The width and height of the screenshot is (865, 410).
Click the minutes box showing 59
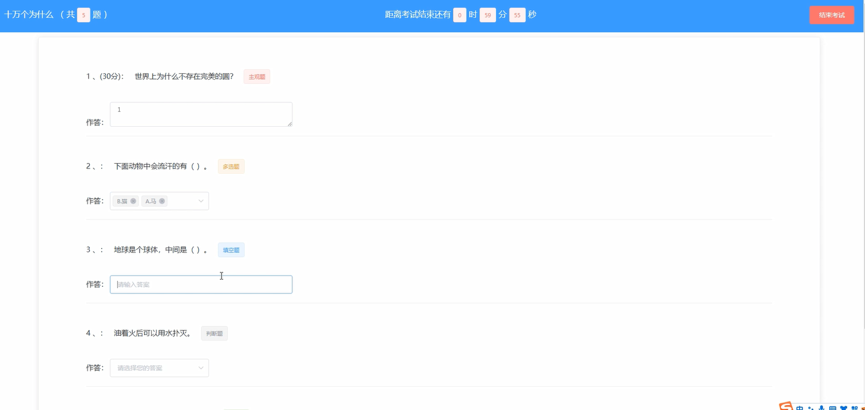[488, 15]
